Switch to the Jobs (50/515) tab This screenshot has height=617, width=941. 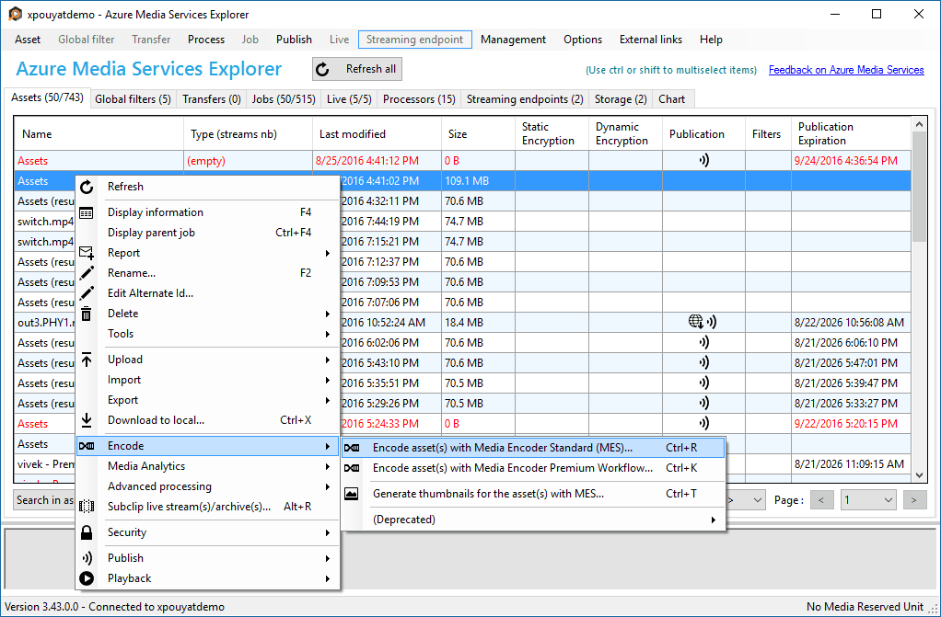click(284, 99)
